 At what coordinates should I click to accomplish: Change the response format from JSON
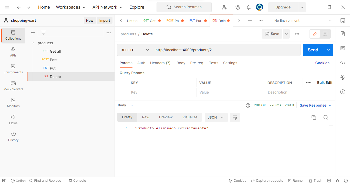coord(216,117)
